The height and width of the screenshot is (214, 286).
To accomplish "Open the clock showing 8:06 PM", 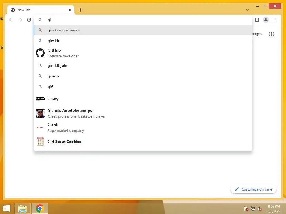I will point(274,209).
